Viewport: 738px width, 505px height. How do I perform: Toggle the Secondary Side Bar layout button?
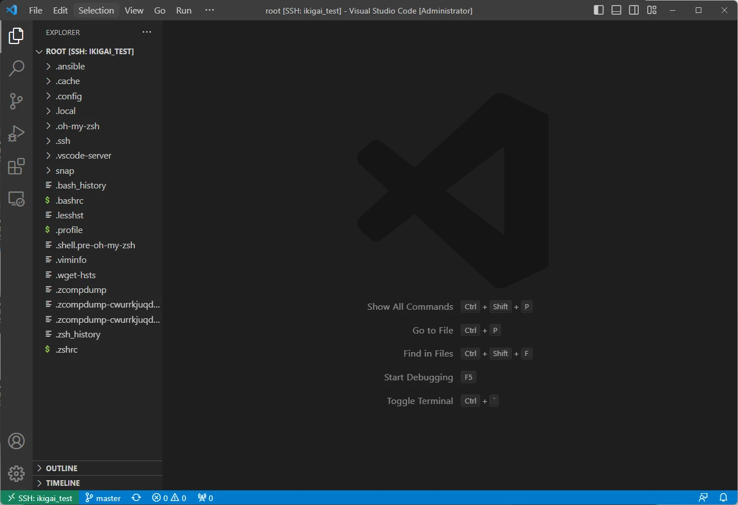(x=634, y=10)
